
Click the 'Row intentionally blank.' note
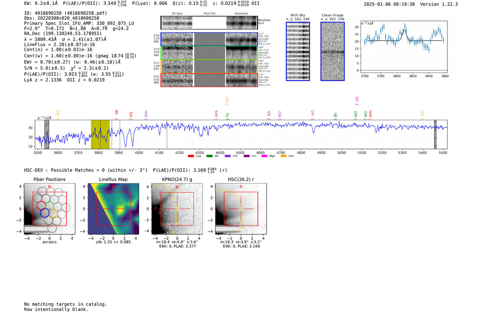(x=56, y=309)
